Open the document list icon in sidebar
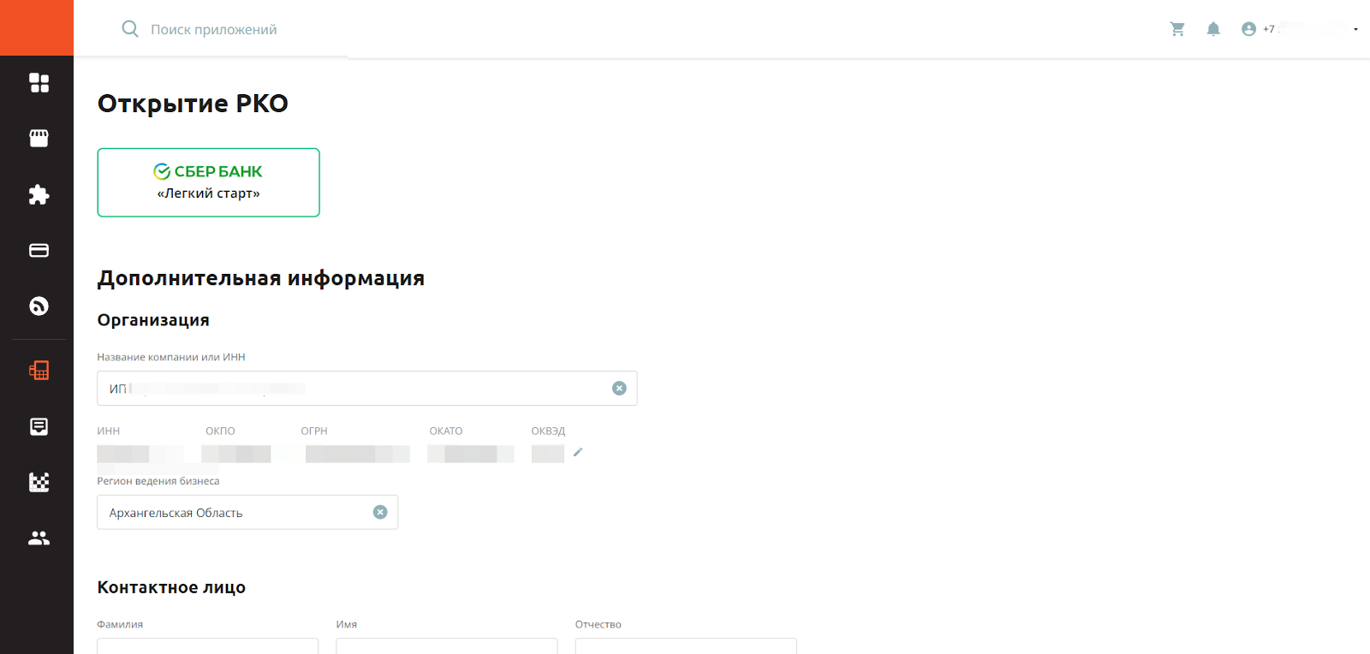The width and height of the screenshot is (1370, 654). (x=39, y=426)
